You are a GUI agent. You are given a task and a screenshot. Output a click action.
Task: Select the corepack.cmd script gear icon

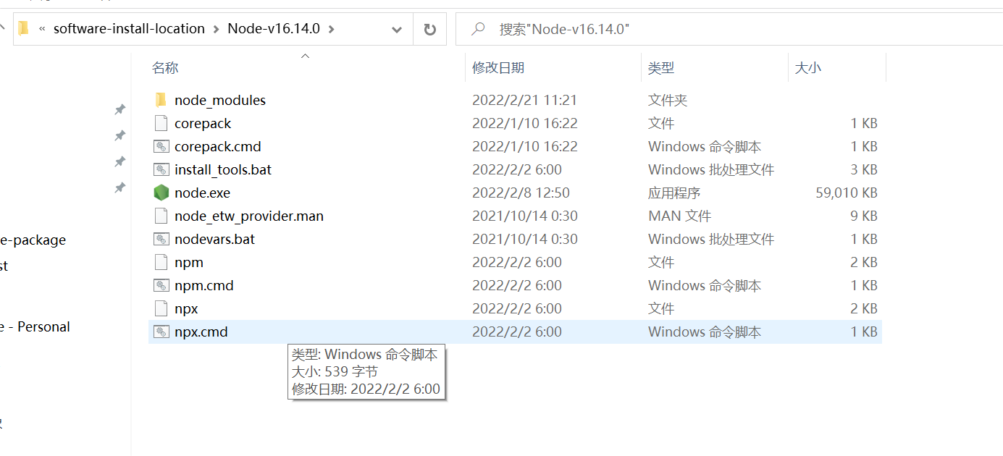coord(161,146)
